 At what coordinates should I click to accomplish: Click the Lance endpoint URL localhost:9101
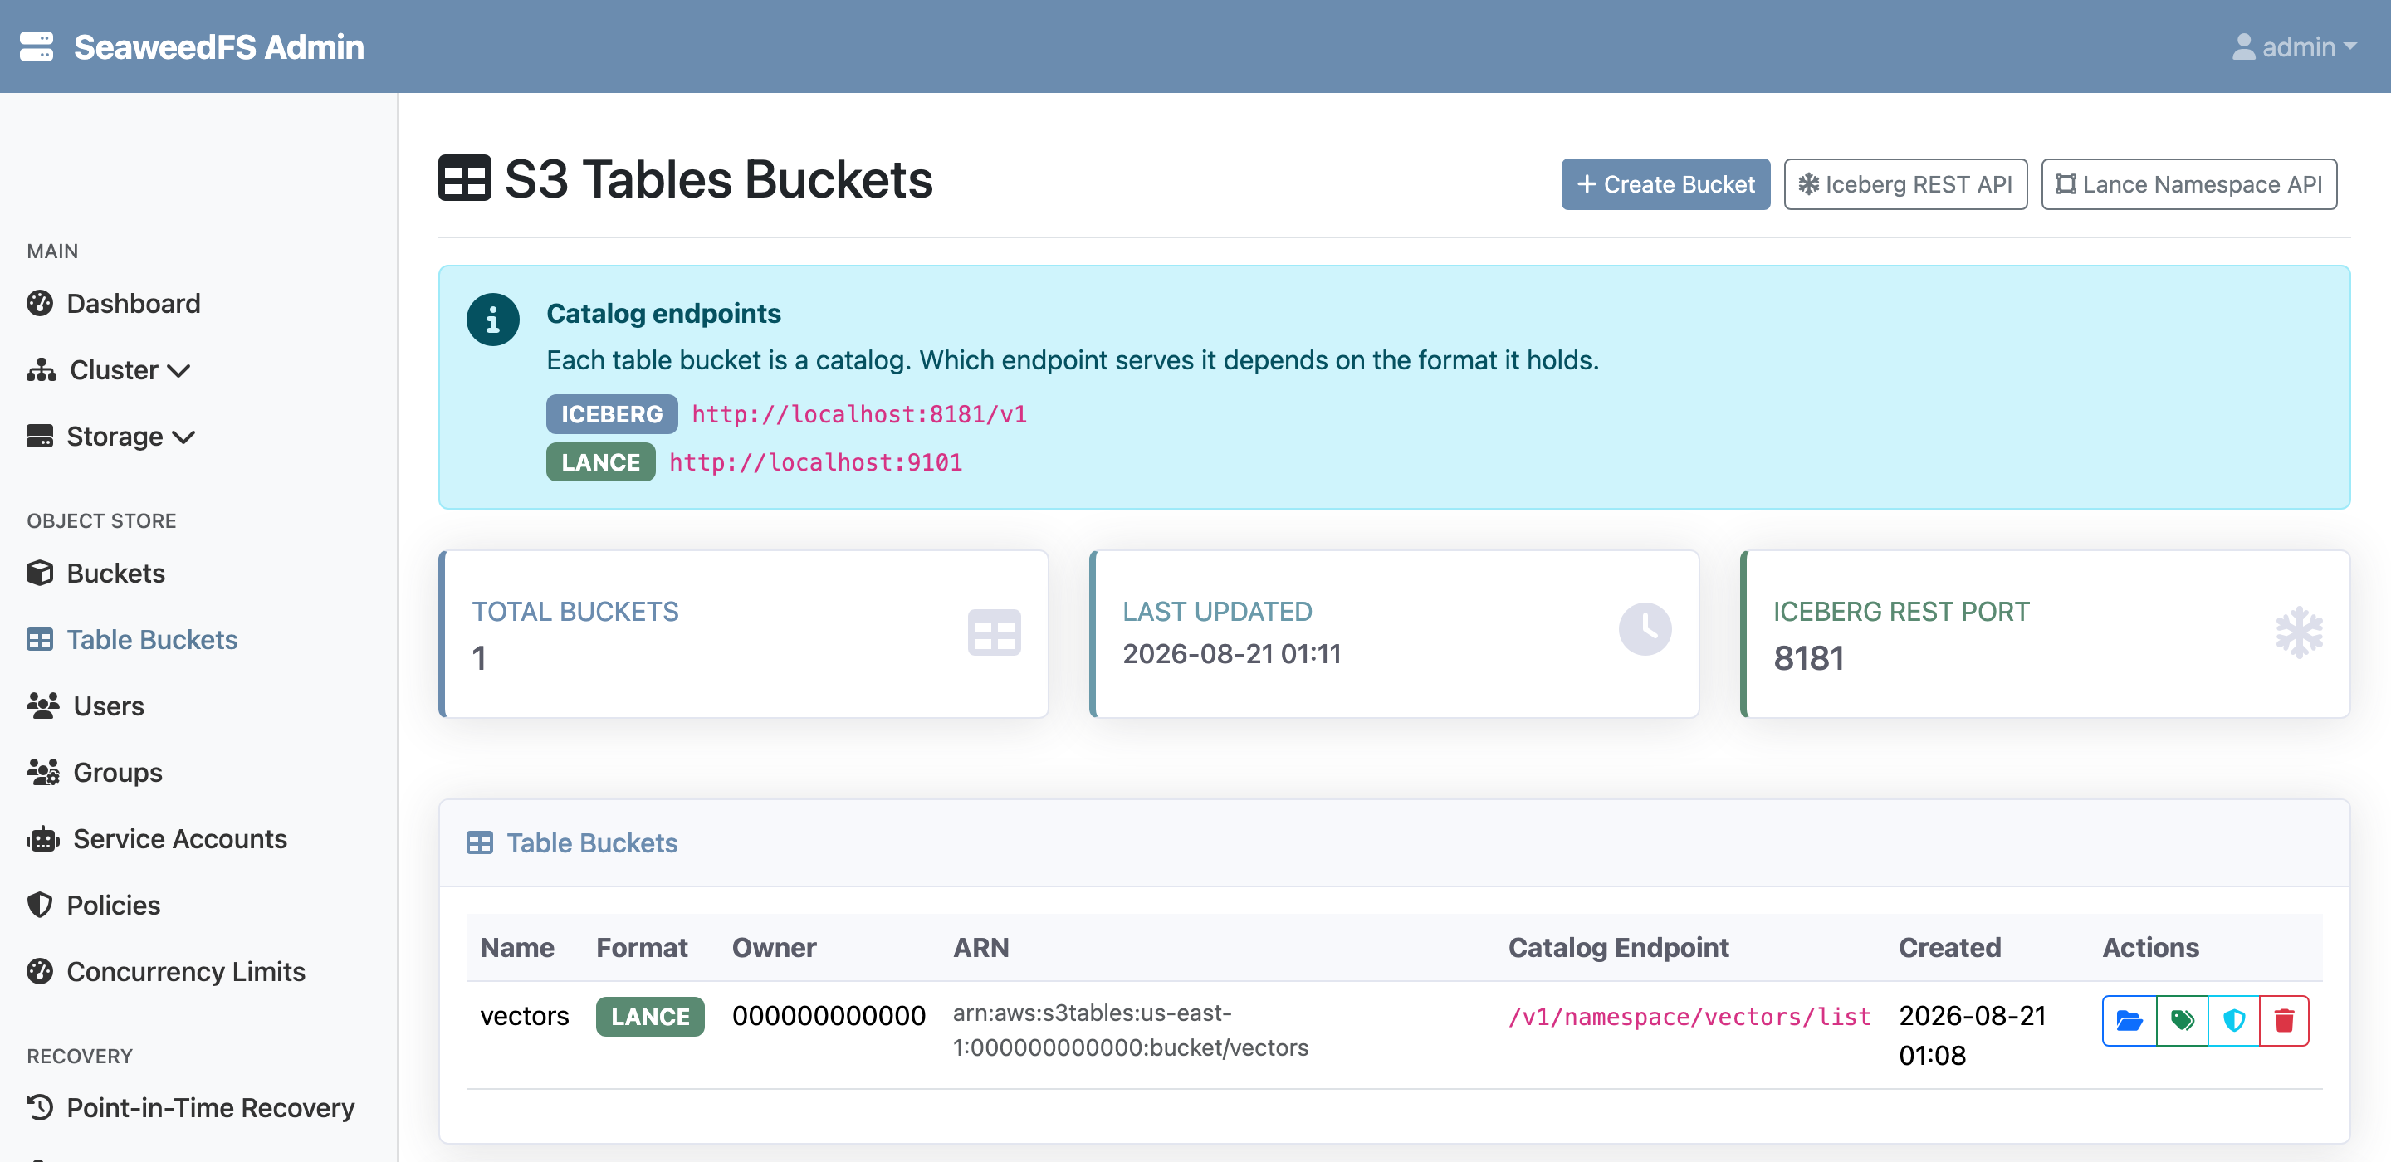pyautogui.click(x=815, y=462)
